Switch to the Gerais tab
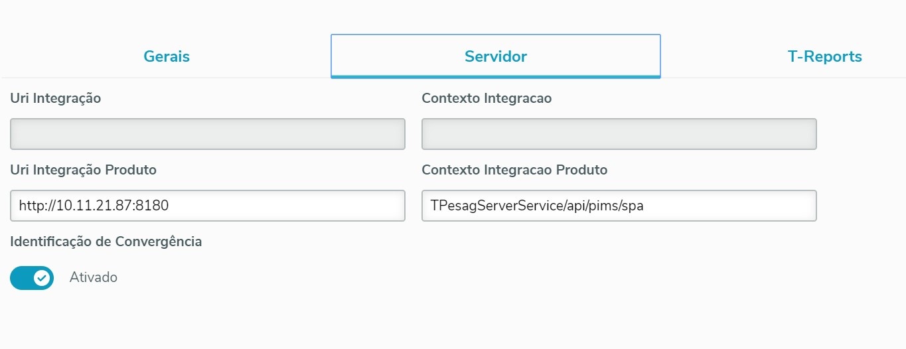The image size is (906, 349). (x=167, y=56)
